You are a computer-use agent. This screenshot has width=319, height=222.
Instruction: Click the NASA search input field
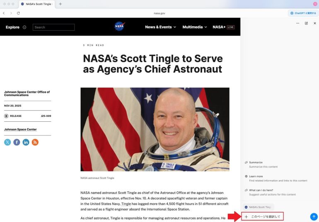(54, 27)
